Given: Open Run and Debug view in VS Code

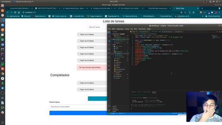Looking at the screenshot, I should 109,45.
